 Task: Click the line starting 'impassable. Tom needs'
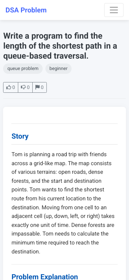[x=60, y=234]
